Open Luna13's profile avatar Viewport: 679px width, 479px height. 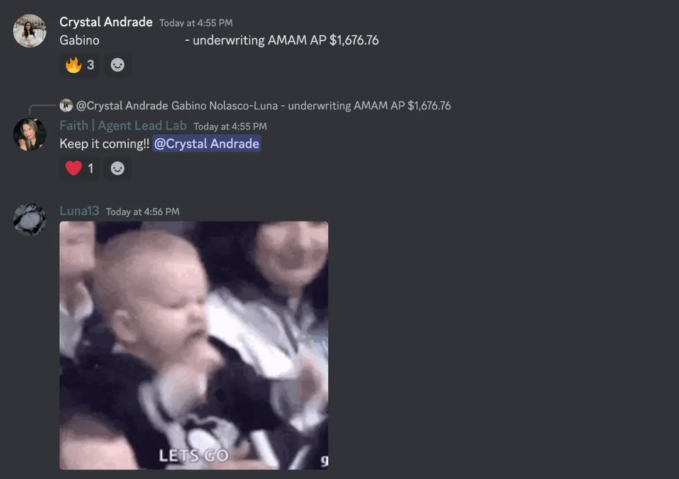coord(30,220)
